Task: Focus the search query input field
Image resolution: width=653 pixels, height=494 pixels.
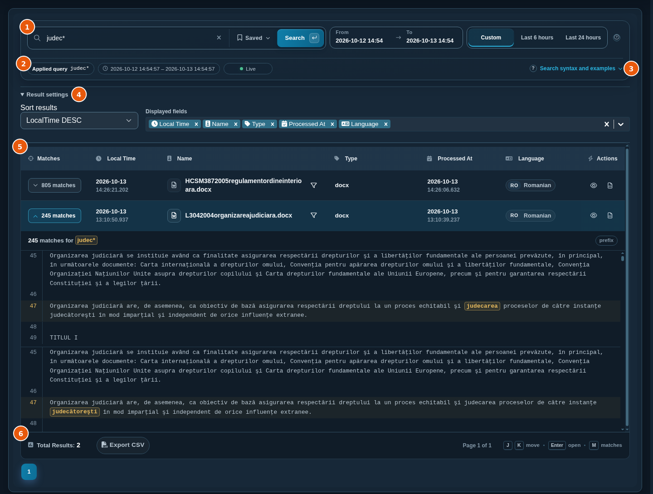Action: (129, 38)
